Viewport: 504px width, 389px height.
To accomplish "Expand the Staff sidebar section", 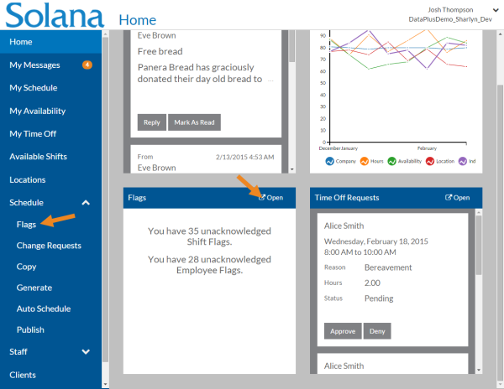I will coord(86,352).
